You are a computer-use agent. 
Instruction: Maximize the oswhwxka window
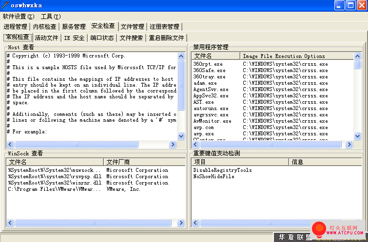coord(350,5)
